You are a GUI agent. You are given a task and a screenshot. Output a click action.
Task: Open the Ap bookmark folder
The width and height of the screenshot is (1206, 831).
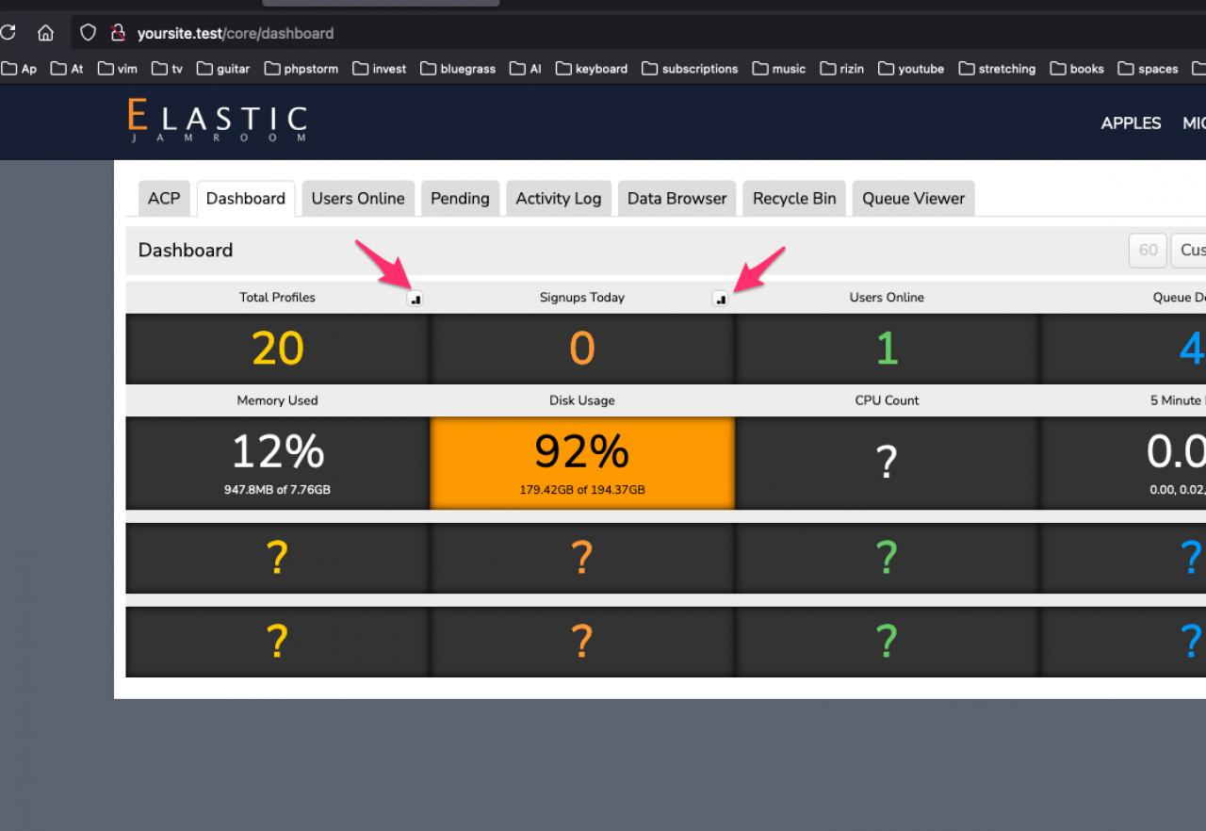pyautogui.click(x=19, y=69)
